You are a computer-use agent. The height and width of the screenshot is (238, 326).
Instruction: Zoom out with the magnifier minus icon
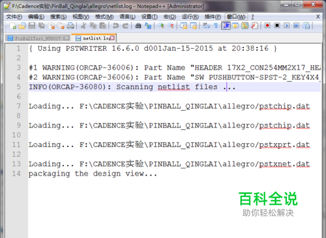171,26
